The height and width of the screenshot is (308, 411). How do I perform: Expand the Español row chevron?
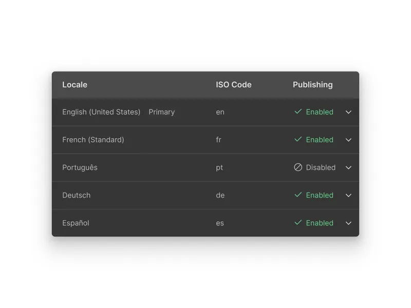point(348,223)
